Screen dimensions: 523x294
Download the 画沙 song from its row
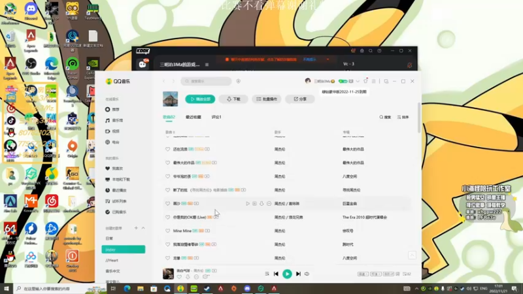(261, 203)
